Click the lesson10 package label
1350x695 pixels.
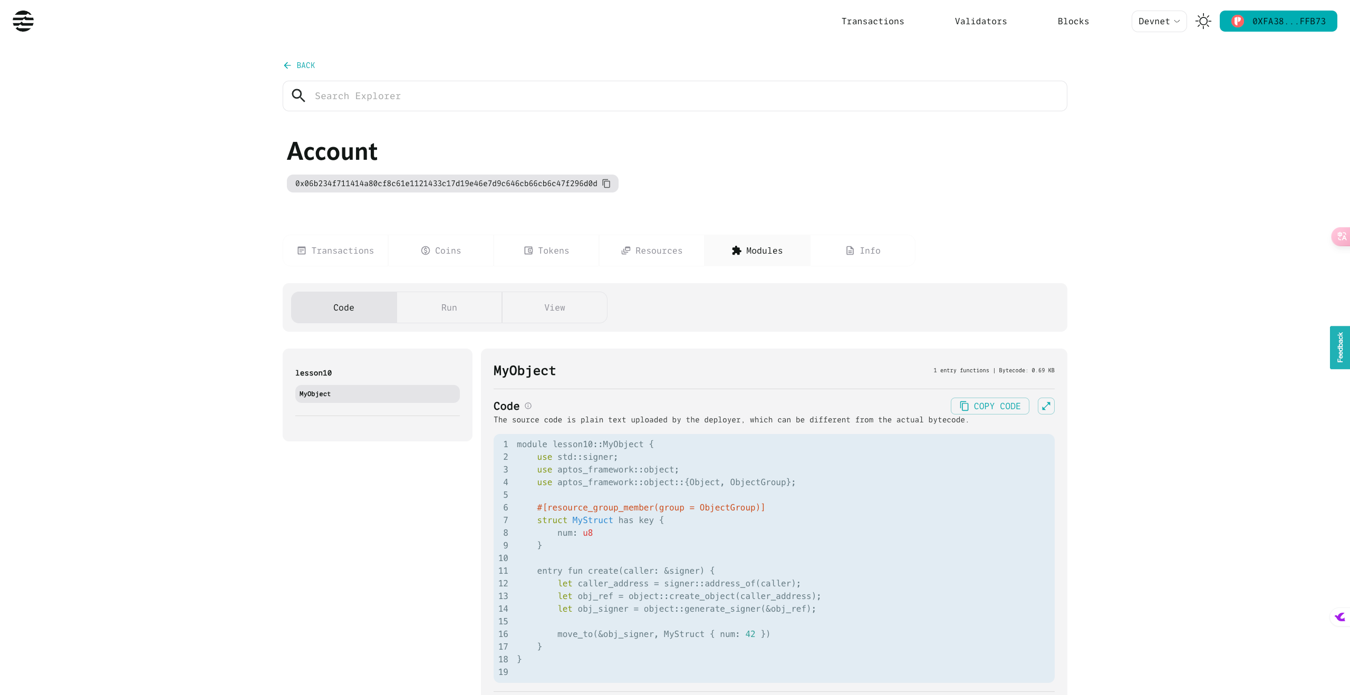pos(313,373)
